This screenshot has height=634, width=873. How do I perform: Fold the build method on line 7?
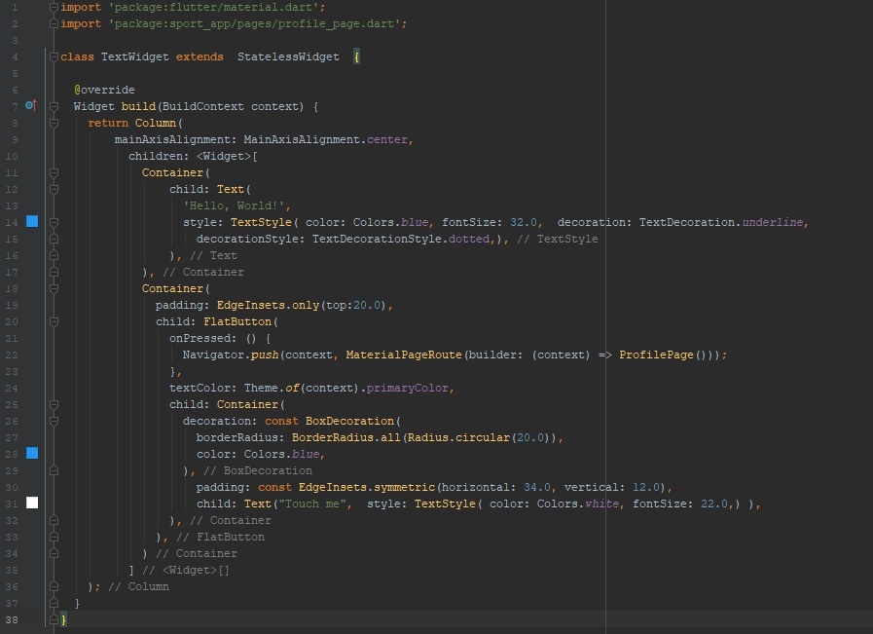point(54,106)
